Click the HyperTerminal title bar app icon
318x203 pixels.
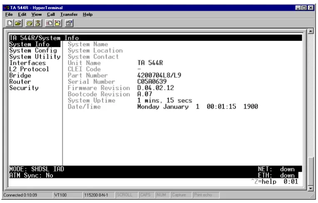pyautogui.click(x=7, y=8)
